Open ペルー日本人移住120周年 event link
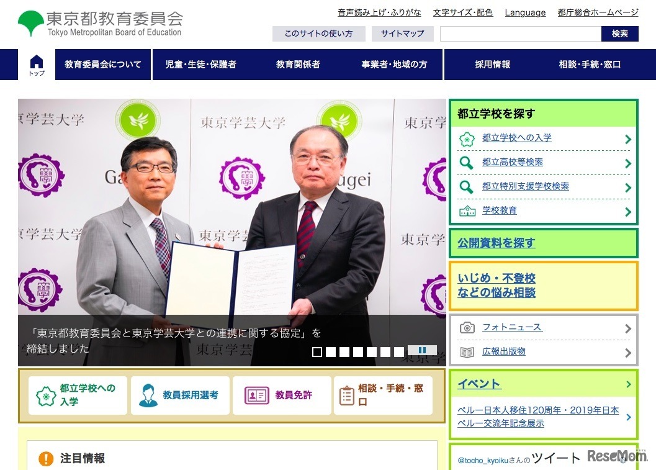 538,417
